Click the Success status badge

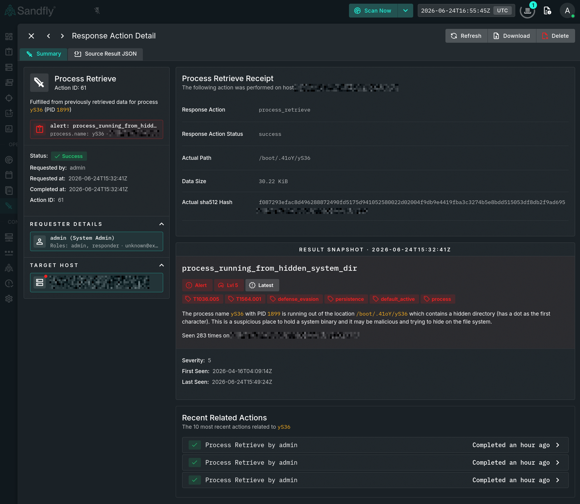click(x=69, y=156)
